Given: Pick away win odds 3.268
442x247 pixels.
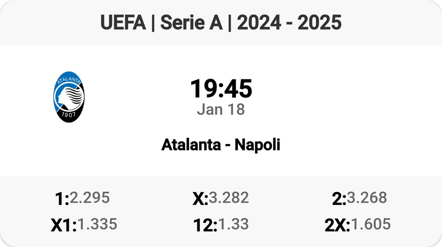Looking at the screenshot, I should [367, 197].
